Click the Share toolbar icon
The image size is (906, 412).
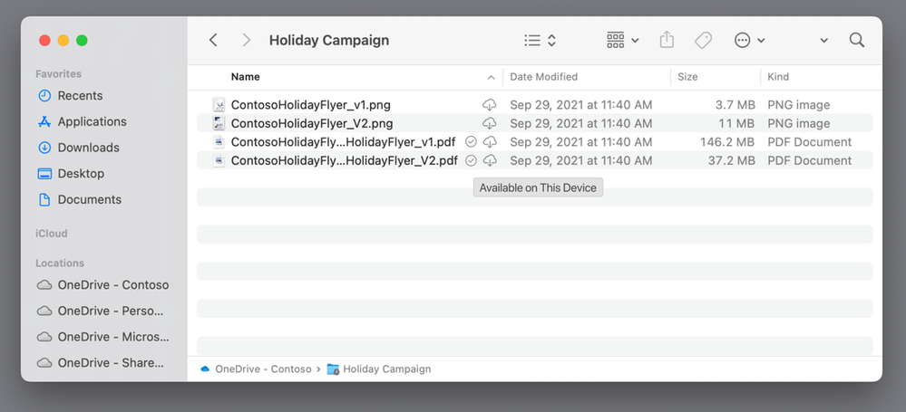click(667, 40)
